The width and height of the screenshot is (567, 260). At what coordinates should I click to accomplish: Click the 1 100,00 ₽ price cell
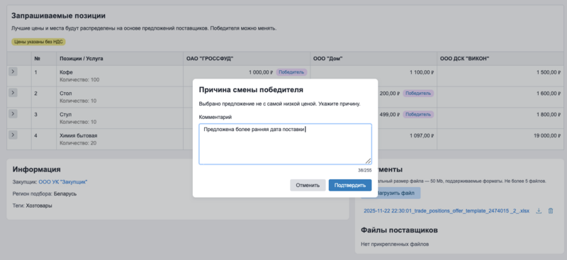click(422, 72)
